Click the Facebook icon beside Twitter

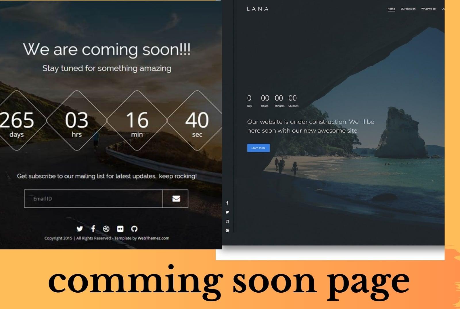pos(93,229)
